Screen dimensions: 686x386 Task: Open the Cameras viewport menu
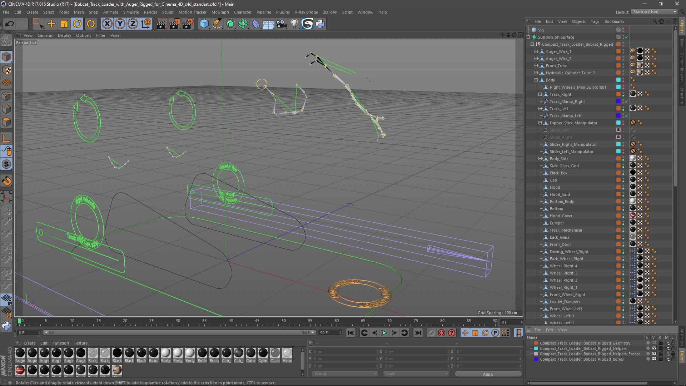click(45, 35)
